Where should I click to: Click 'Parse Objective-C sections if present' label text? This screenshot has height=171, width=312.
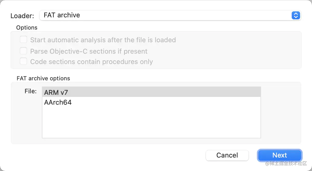(89, 51)
